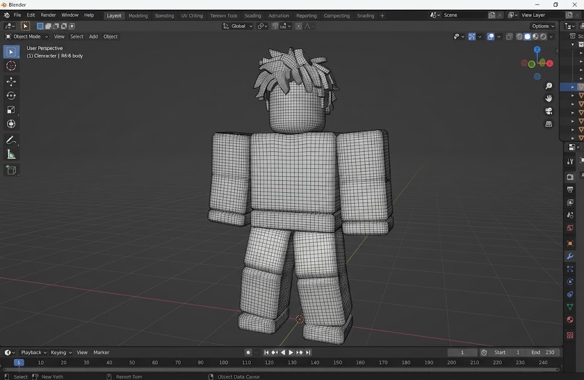584x380 pixels.
Task: Open the Object Mode dropdown
Action: pos(26,37)
